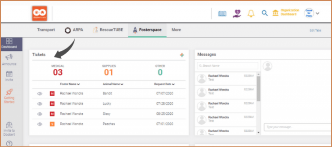Click the messages scroll down arrow
The image size is (332, 147).
[258, 132]
